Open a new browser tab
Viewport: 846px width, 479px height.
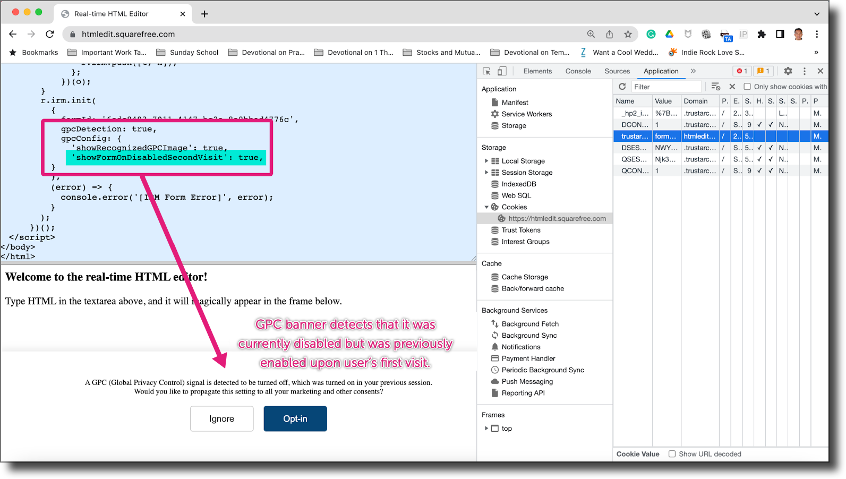pyautogui.click(x=204, y=14)
